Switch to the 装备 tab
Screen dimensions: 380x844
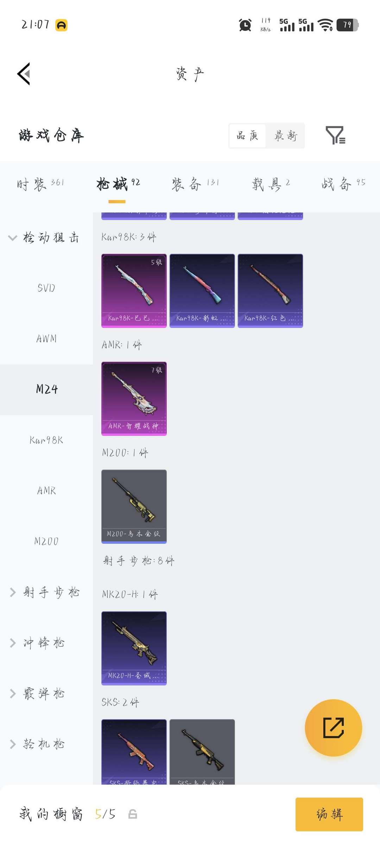(x=195, y=184)
